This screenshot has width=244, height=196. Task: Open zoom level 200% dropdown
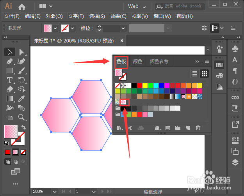coord(55,192)
